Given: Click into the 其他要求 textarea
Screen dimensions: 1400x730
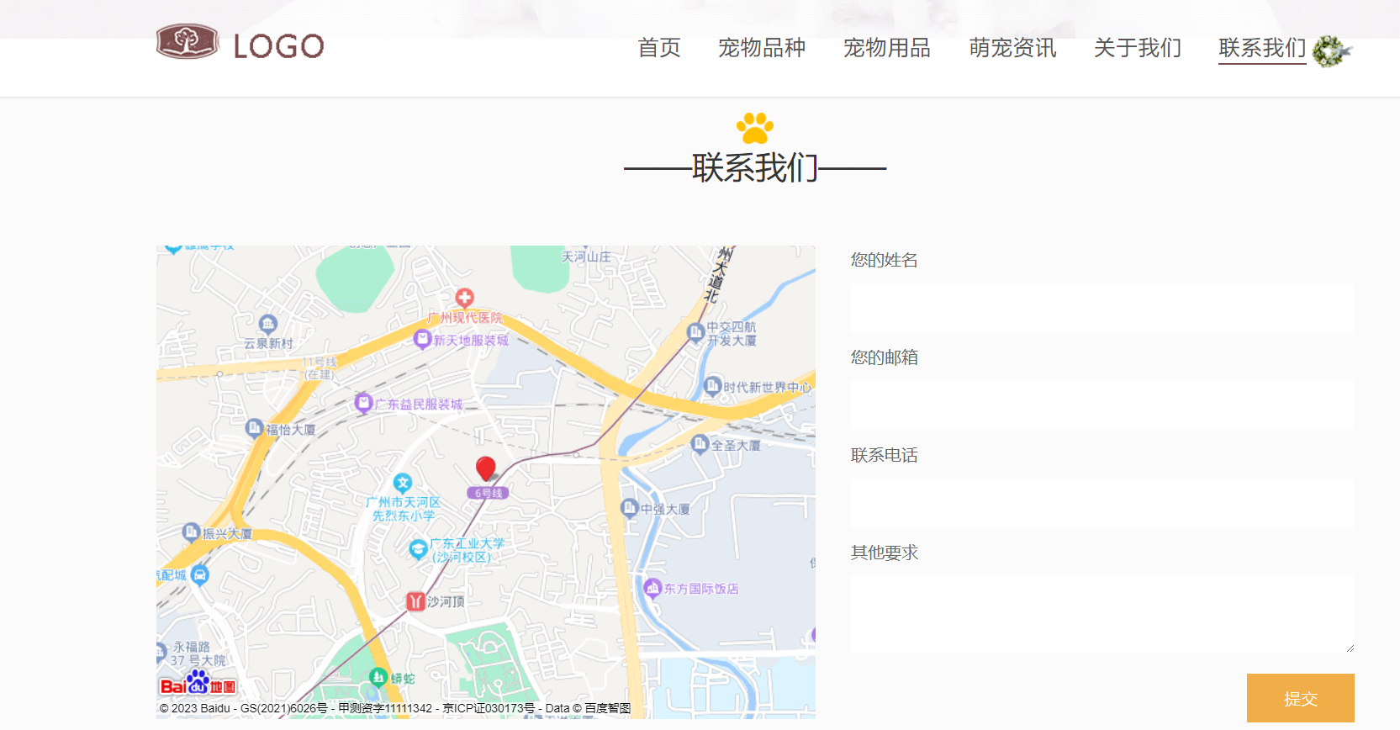Looking at the screenshot, I should 1102,614.
